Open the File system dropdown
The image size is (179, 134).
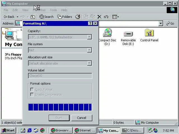[89, 50]
